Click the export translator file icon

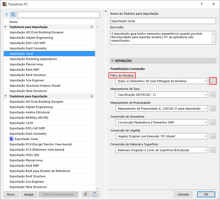94,194
